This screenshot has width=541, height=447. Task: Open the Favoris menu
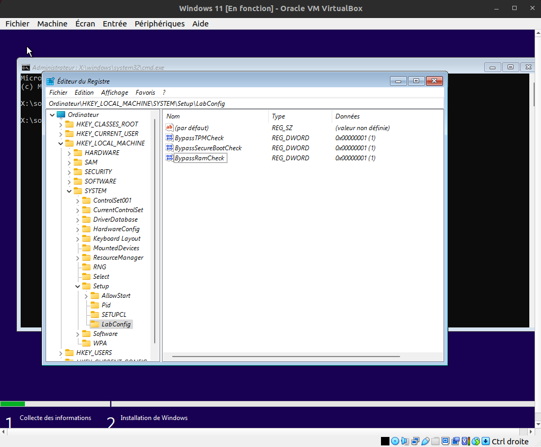pos(145,92)
